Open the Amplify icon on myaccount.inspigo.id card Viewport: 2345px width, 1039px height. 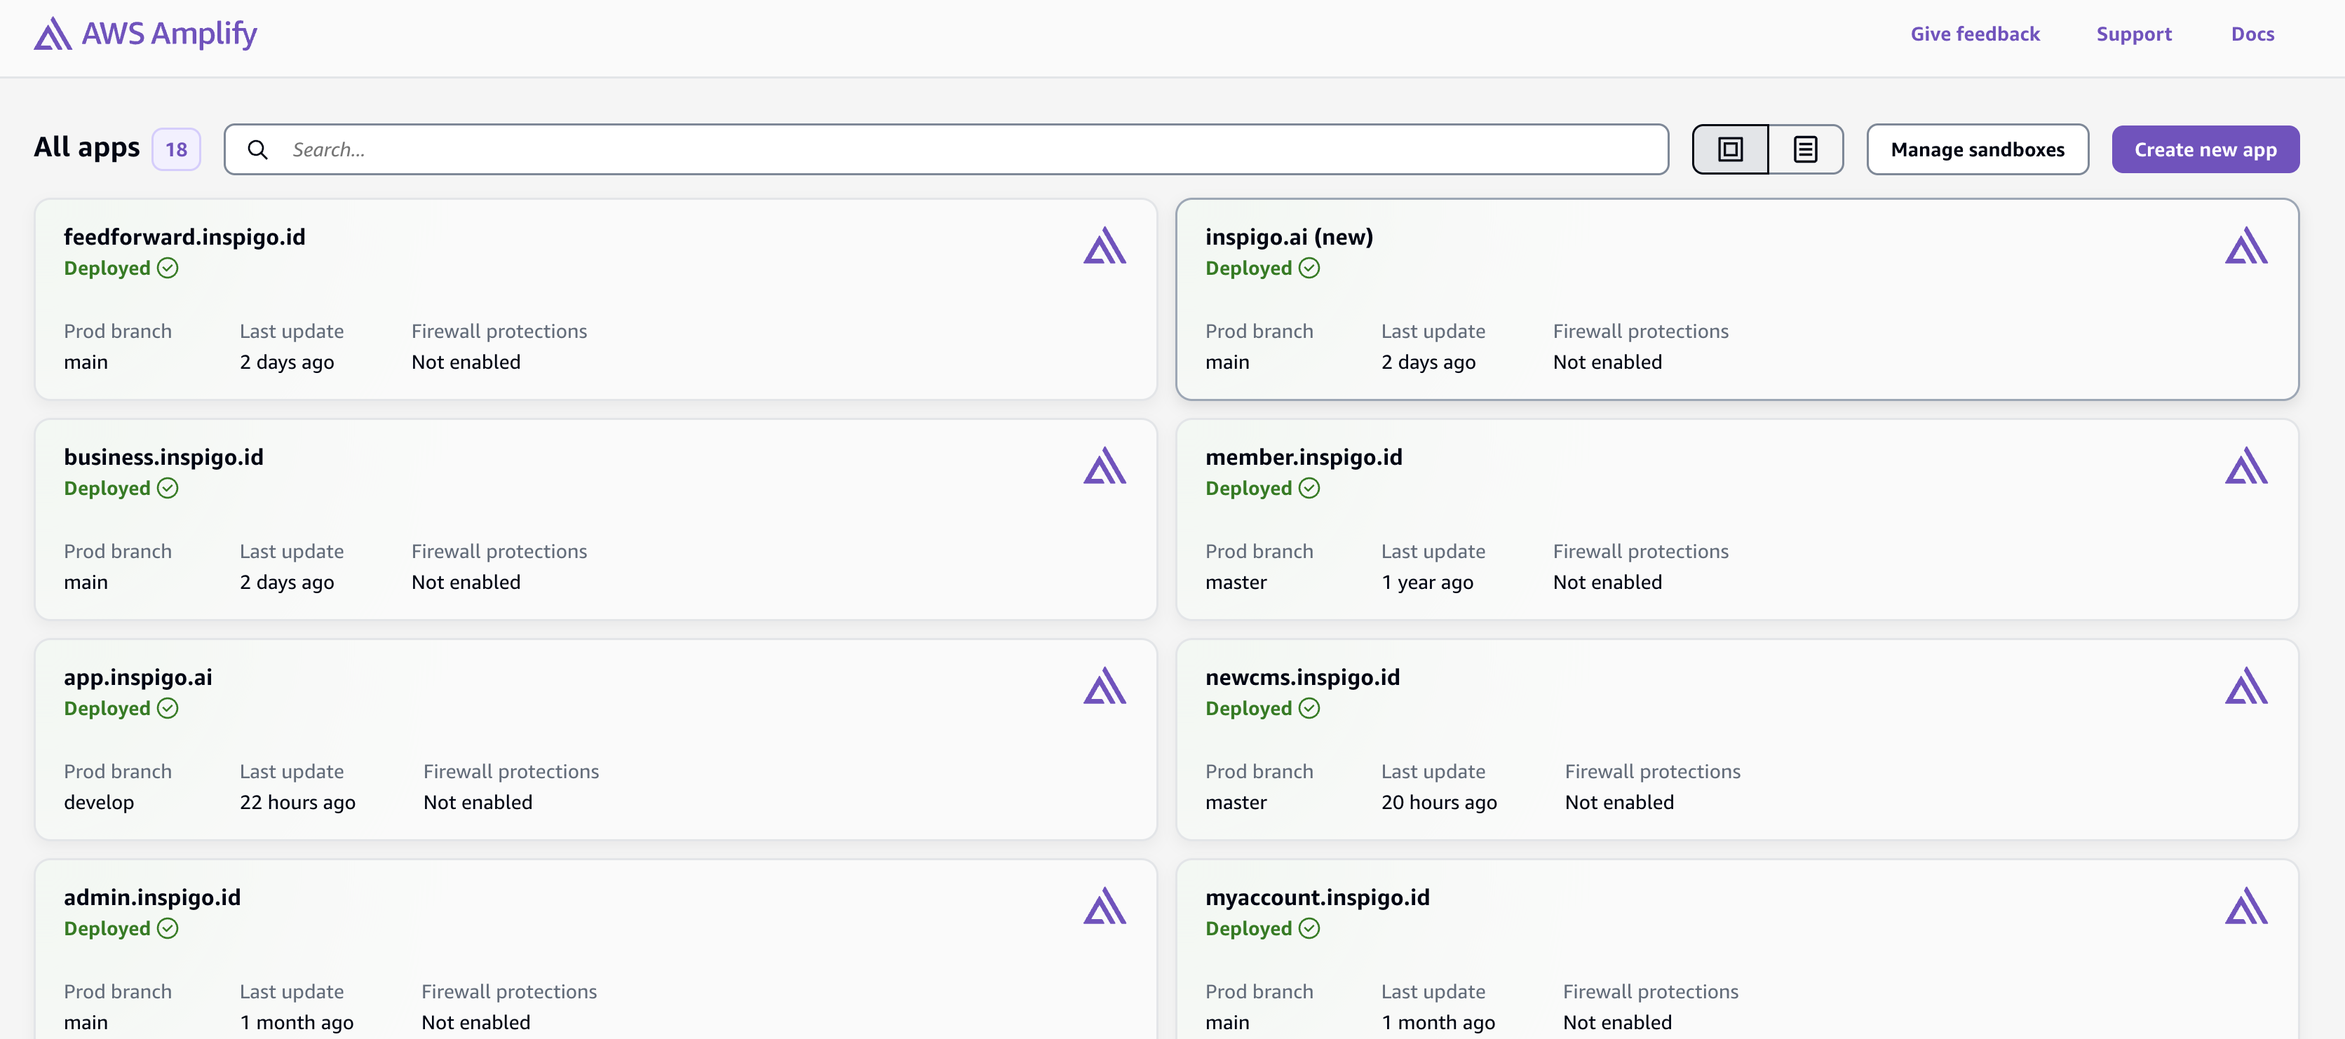[x=2246, y=906]
